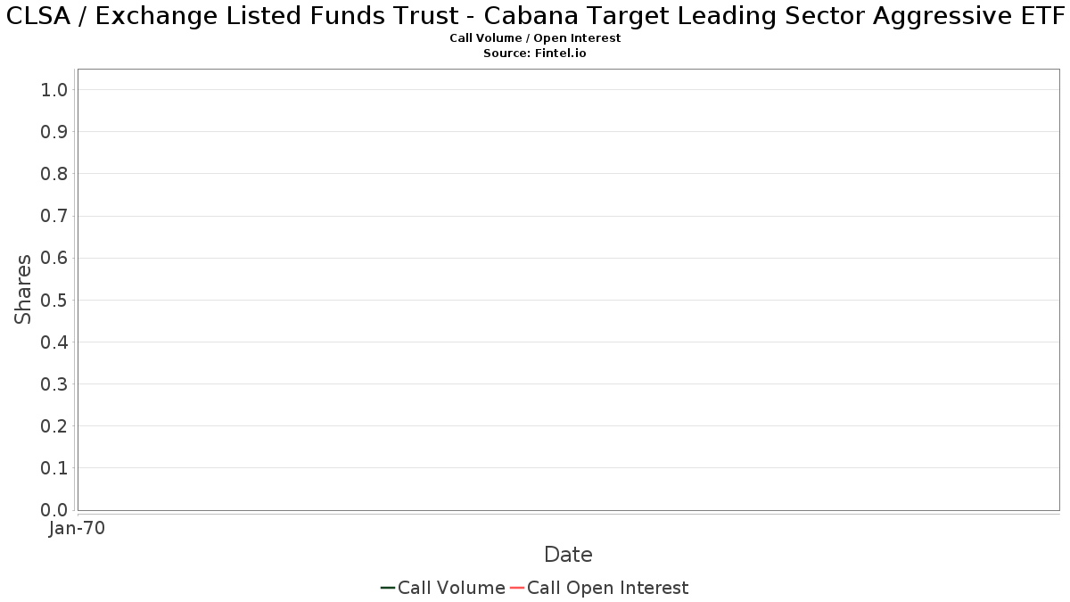Click the 0.2 y-axis tick label
1070x602 pixels.
click(54, 426)
